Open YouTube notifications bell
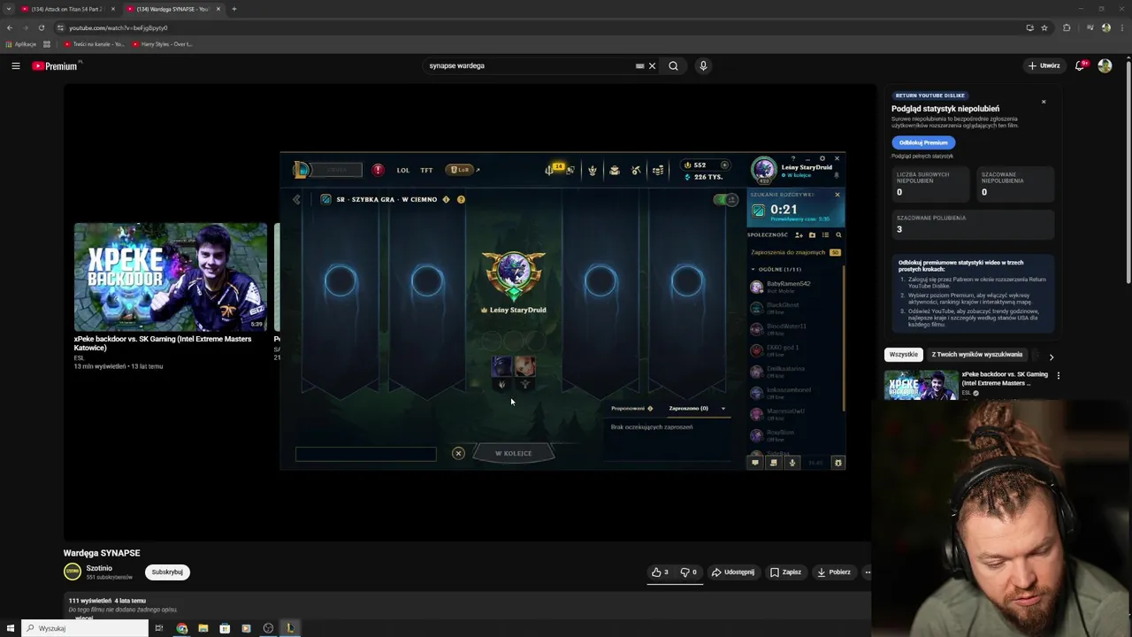The image size is (1132, 637). click(x=1082, y=65)
